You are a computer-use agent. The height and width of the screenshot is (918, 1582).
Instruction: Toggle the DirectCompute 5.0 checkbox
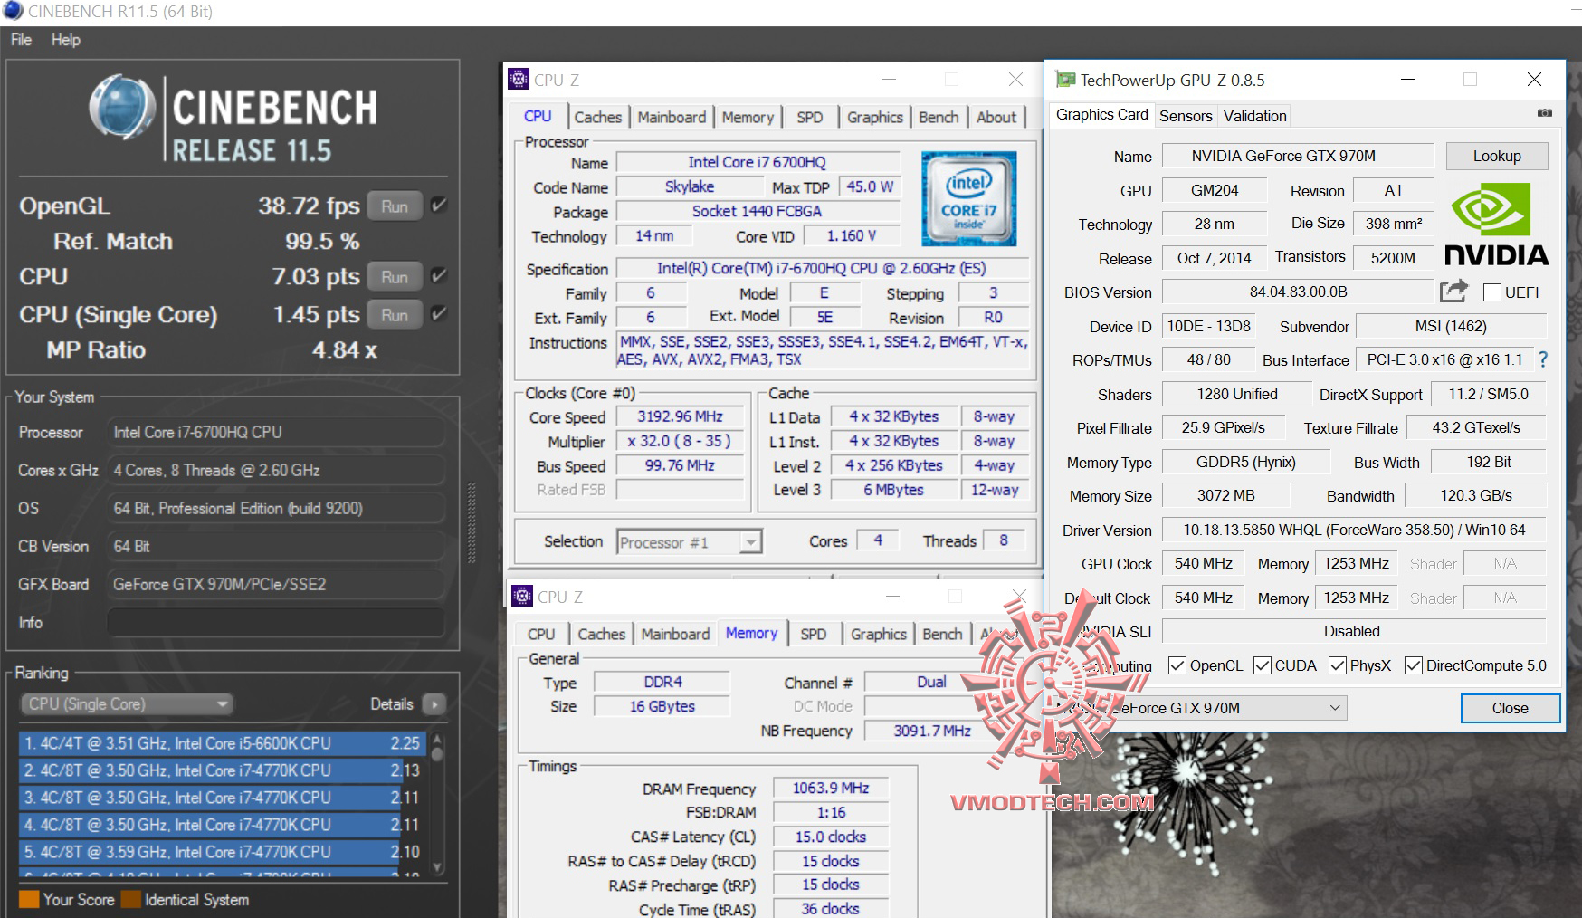pos(1413,665)
